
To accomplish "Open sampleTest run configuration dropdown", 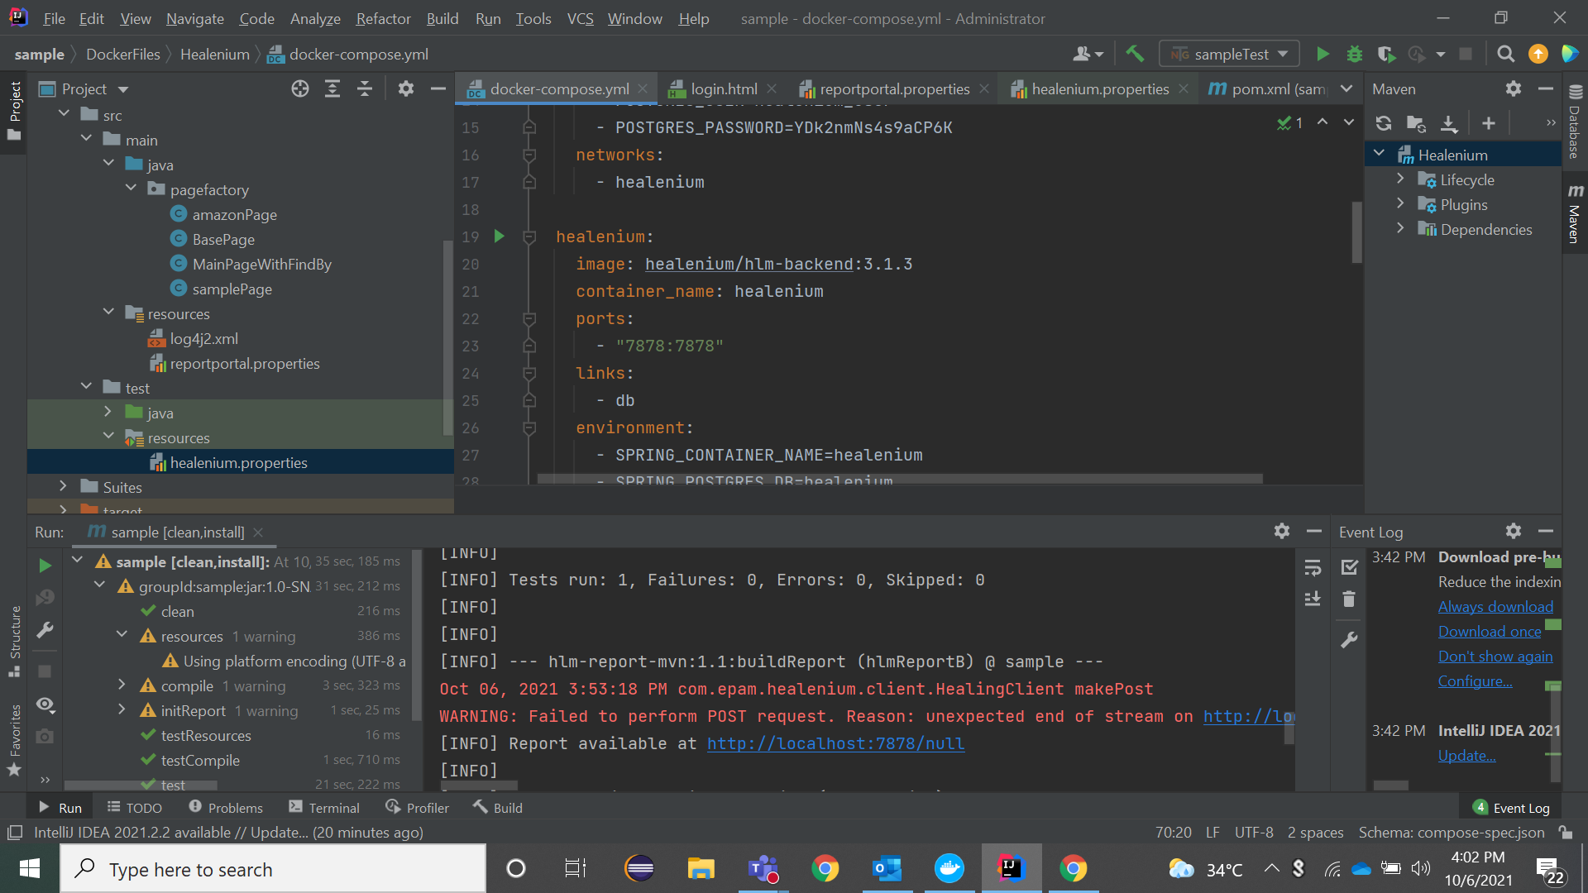I will (x=1230, y=55).
